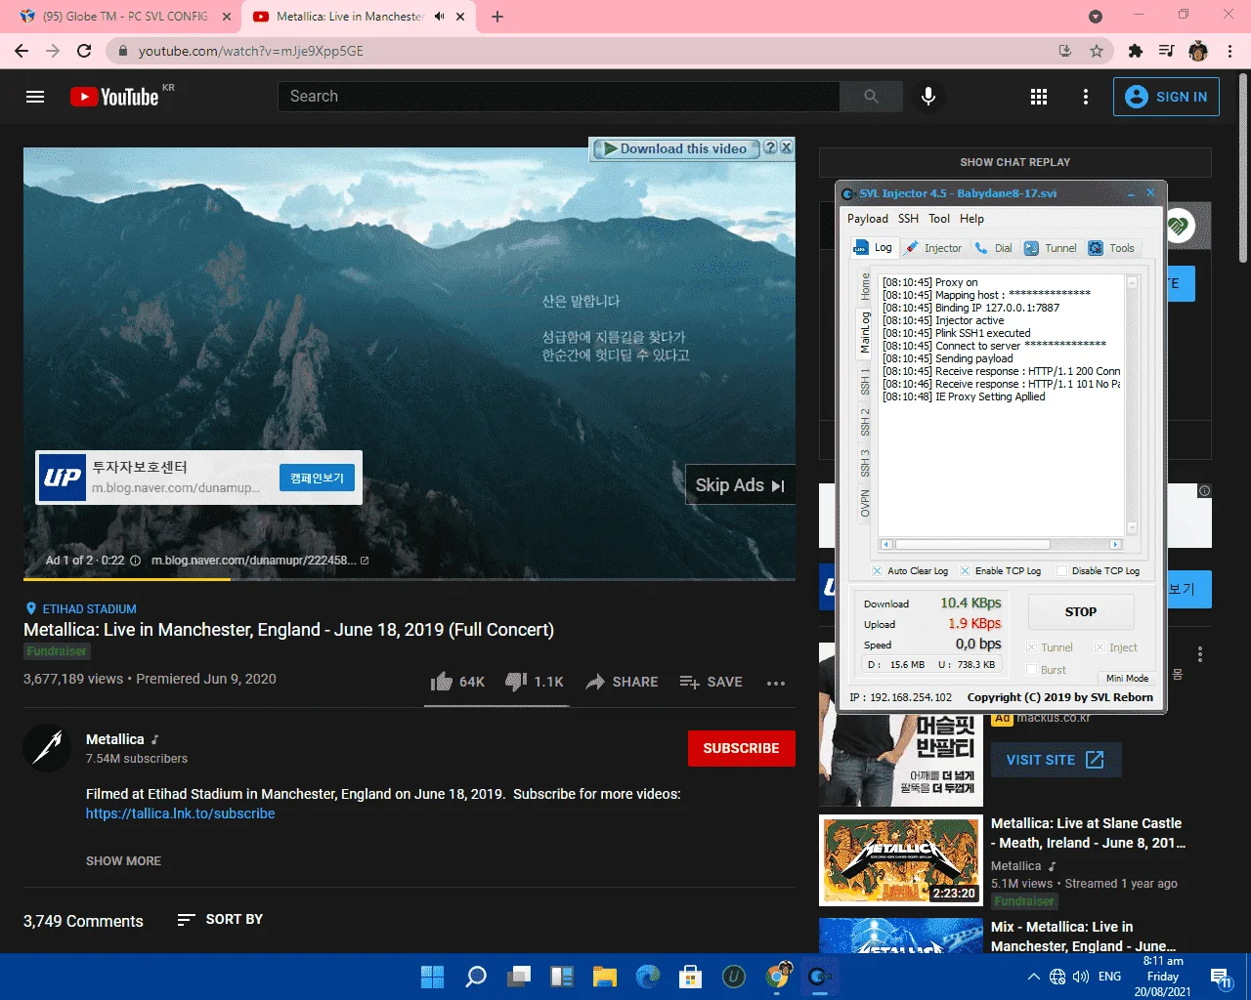Switch SVL Injector to Mini Mode
This screenshot has width=1251, height=1000.
(x=1127, y=678)
